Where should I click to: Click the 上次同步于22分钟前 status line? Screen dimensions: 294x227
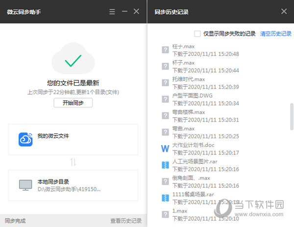[x=73, y=92]
